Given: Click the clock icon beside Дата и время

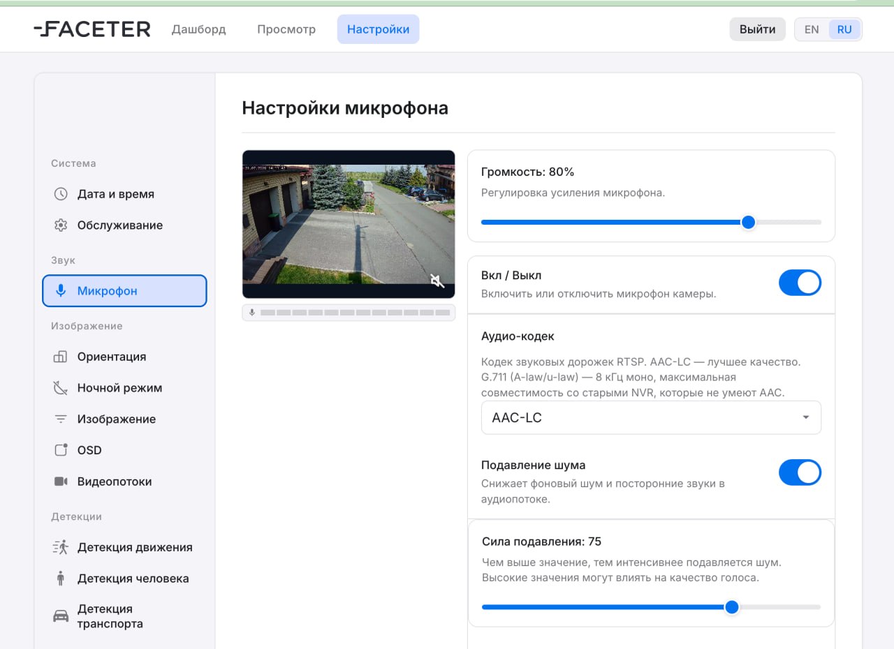Looking at the screenshot, I should 61,194.
